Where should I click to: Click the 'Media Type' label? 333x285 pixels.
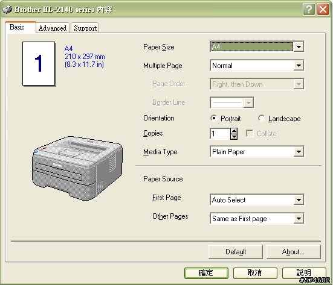pos(160,152)
